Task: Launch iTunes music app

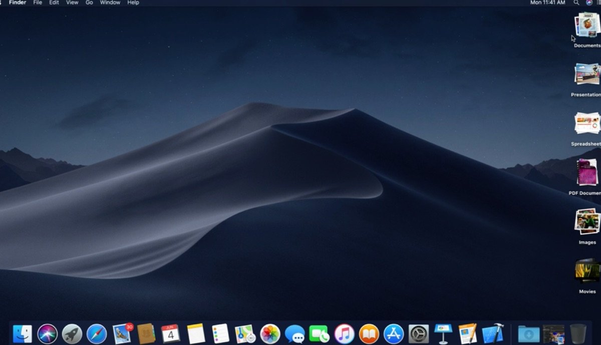Action: pyautogui.click(x=344, y=333)
